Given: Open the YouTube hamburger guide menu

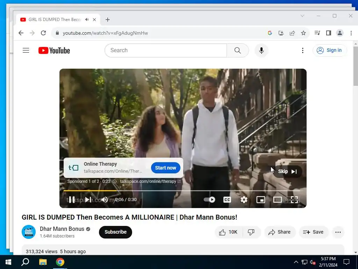Looking at the screenshot, I should [x=26, y=50].
